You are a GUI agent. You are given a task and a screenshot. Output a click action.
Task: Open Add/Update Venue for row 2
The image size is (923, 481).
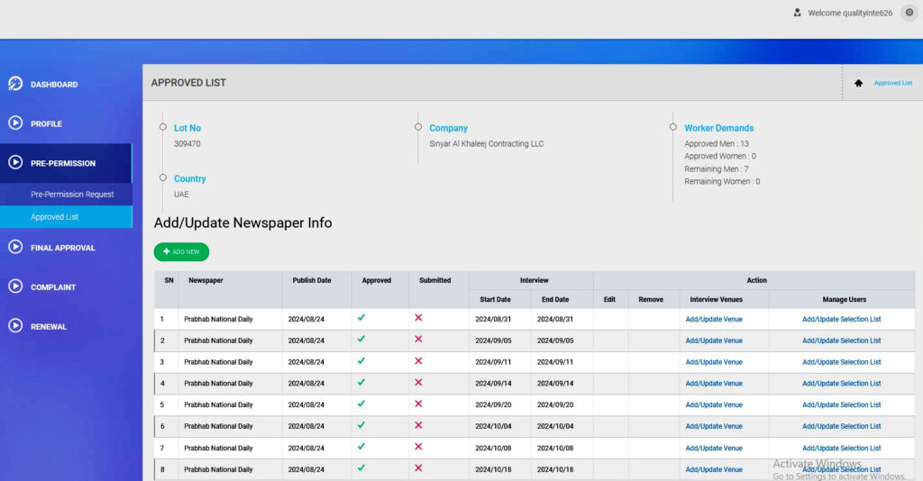[714, 340]
